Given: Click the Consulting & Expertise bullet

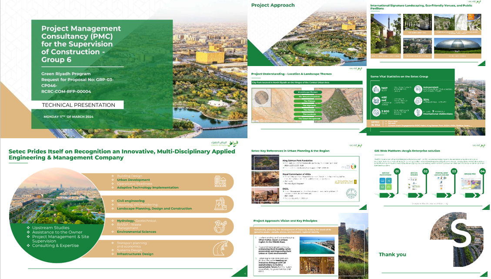Looking at the screenshot, I should (55, 246).
